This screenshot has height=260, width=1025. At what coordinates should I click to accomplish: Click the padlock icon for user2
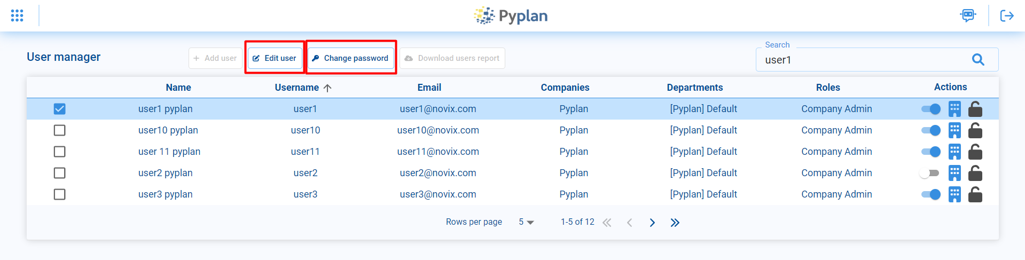(975, 173)
